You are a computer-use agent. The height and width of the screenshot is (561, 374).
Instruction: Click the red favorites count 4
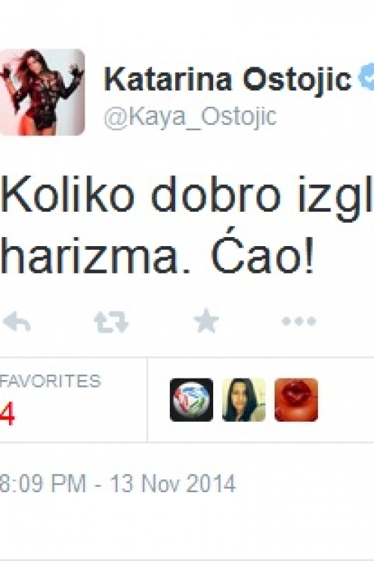tap(7, 413)
